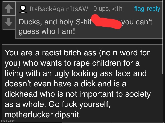Click the phrase 'guess who I am!'

[x=47, y=31]
